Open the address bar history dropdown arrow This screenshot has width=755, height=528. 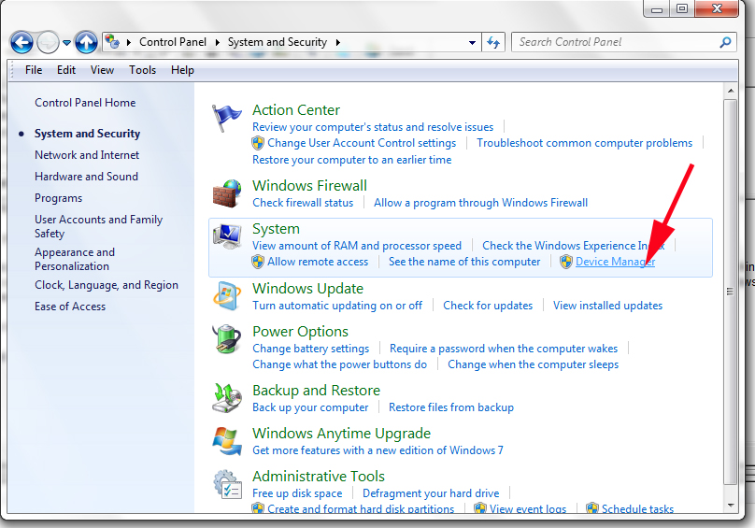[473, 42]
